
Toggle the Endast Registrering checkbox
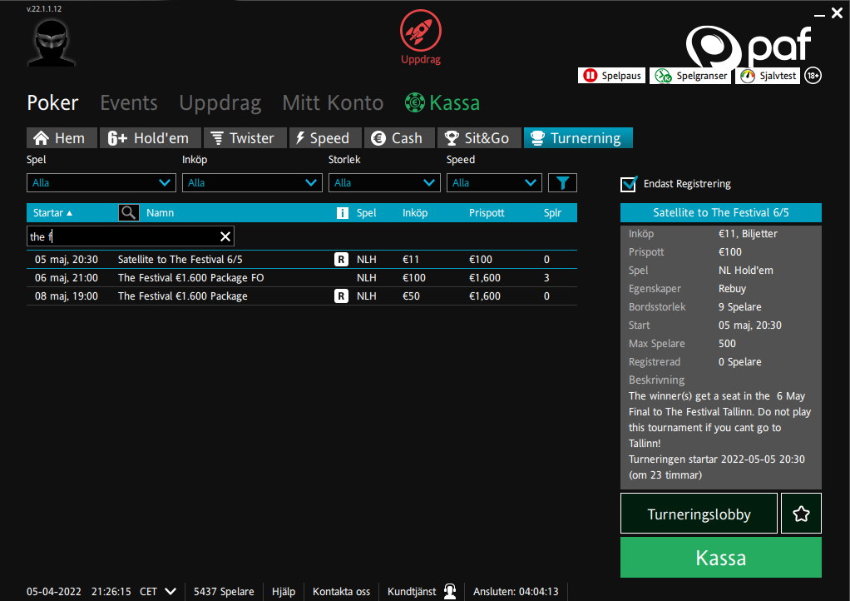point(629,184)
